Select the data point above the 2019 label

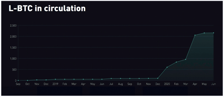pos(55,79)
